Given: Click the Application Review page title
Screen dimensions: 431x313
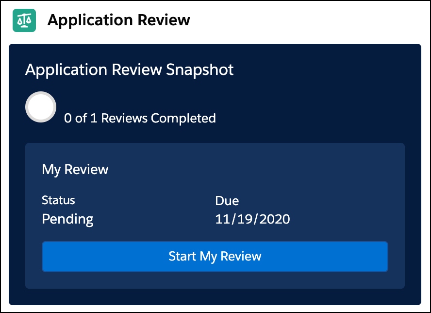Looking at the screenshot, I should click(118, 20).
